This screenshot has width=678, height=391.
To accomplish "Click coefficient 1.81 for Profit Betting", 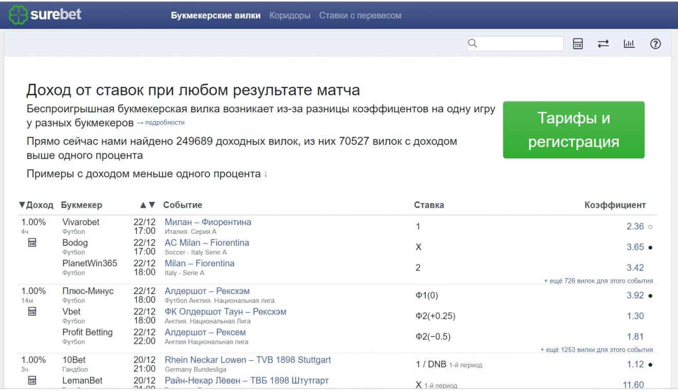I will coord(635,336).
